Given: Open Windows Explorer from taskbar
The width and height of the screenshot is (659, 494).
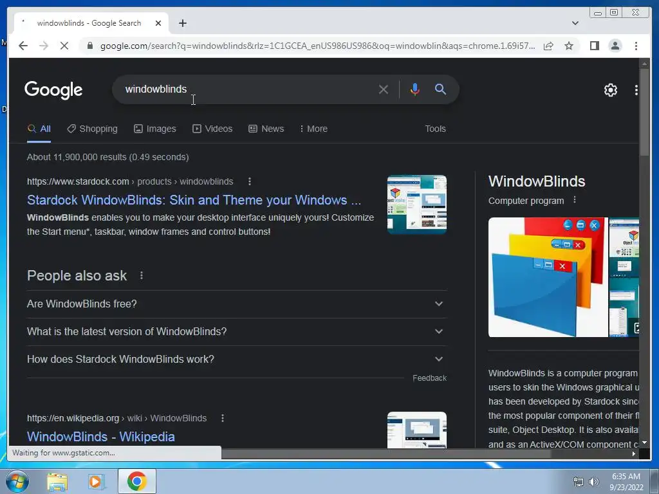Looking at the screenshot, I should click(57, 481).
